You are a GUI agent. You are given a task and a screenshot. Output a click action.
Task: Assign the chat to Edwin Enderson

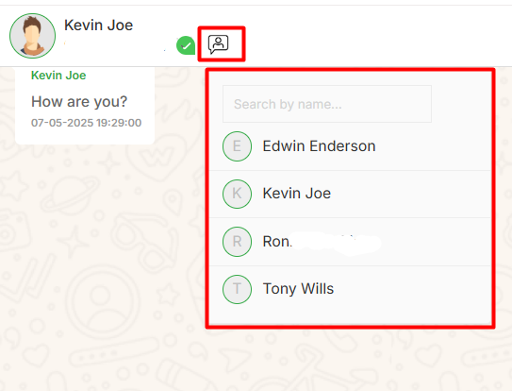click(x=350, y=146)
